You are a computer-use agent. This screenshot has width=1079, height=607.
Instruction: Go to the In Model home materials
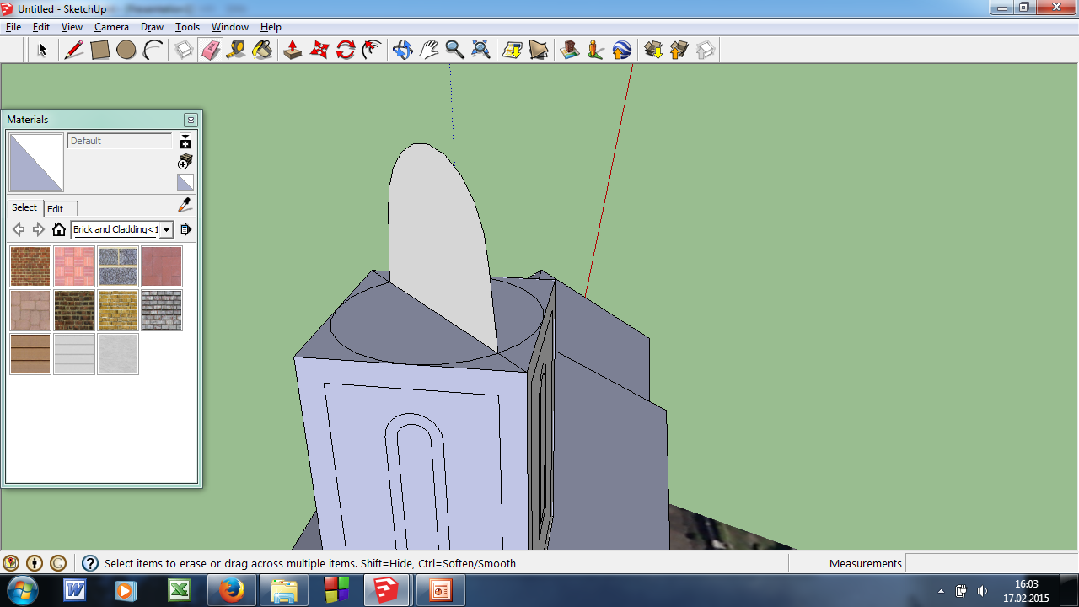click(58, 229)
